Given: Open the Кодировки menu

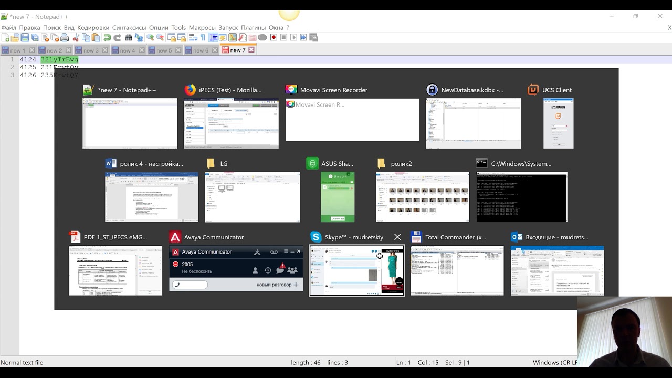Looking at the screenshot, I should (x=93, y=28).
